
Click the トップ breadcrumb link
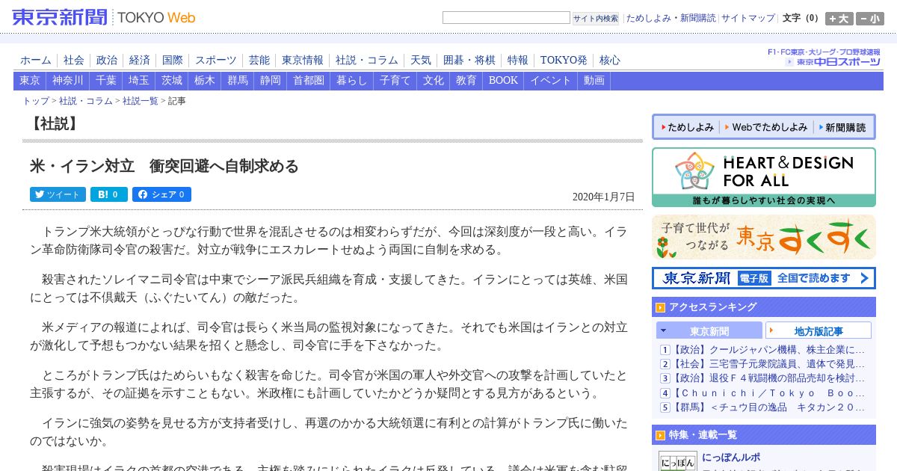(36, 101)
